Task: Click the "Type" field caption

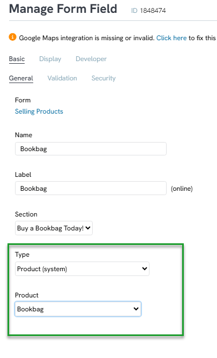Action: pyautogui.click(x=22, y=255)
